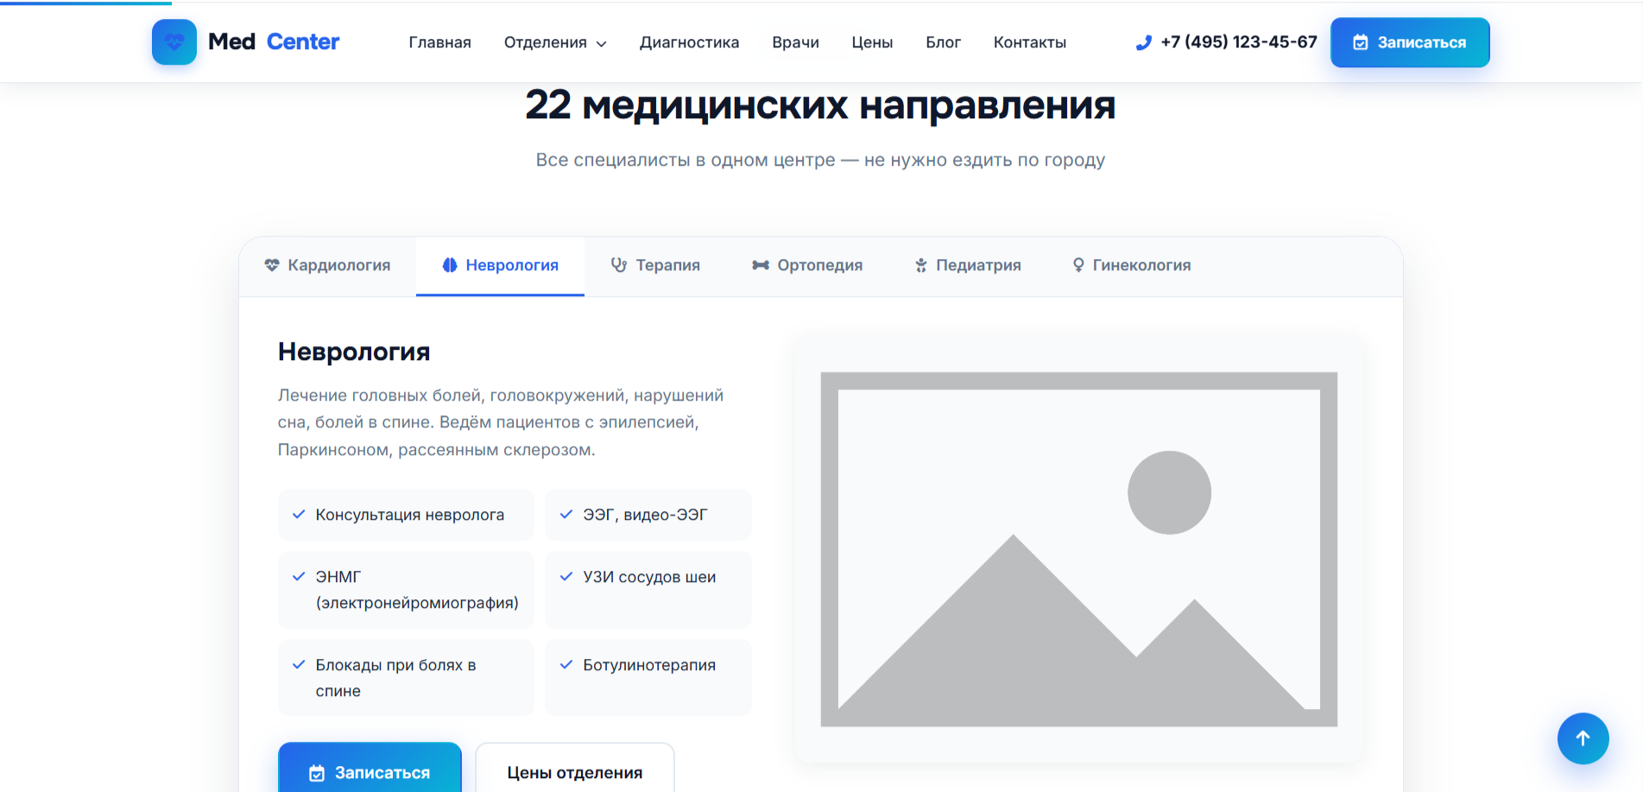Click the bone icon on Ортопедия tab
The height and width of the screenshot is (792, 1643).
pos(761,265)
